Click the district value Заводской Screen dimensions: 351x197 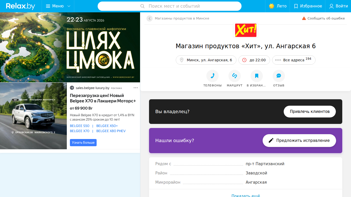click(x=256, y=173)
